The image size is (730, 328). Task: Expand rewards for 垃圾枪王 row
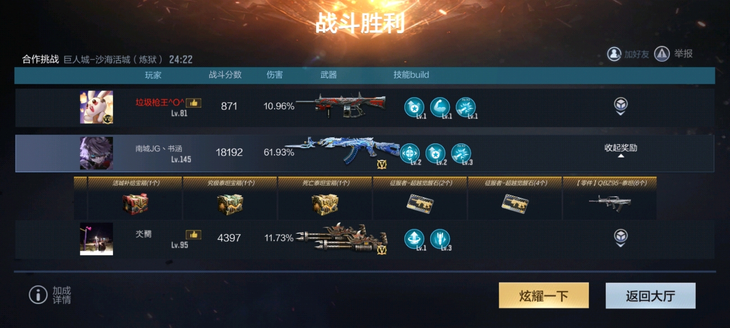tap(620, 107)
